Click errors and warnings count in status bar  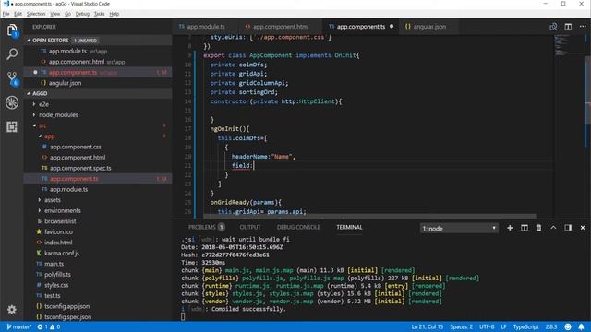pos(49,326)
